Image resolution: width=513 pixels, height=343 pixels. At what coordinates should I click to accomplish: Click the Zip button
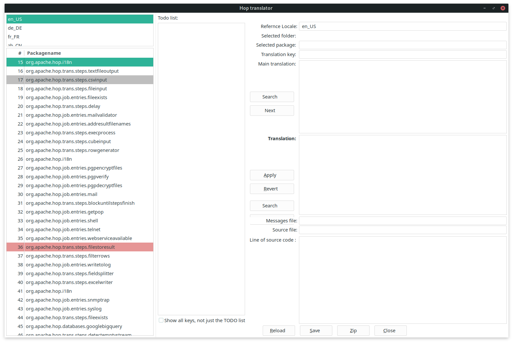(353, 331)
